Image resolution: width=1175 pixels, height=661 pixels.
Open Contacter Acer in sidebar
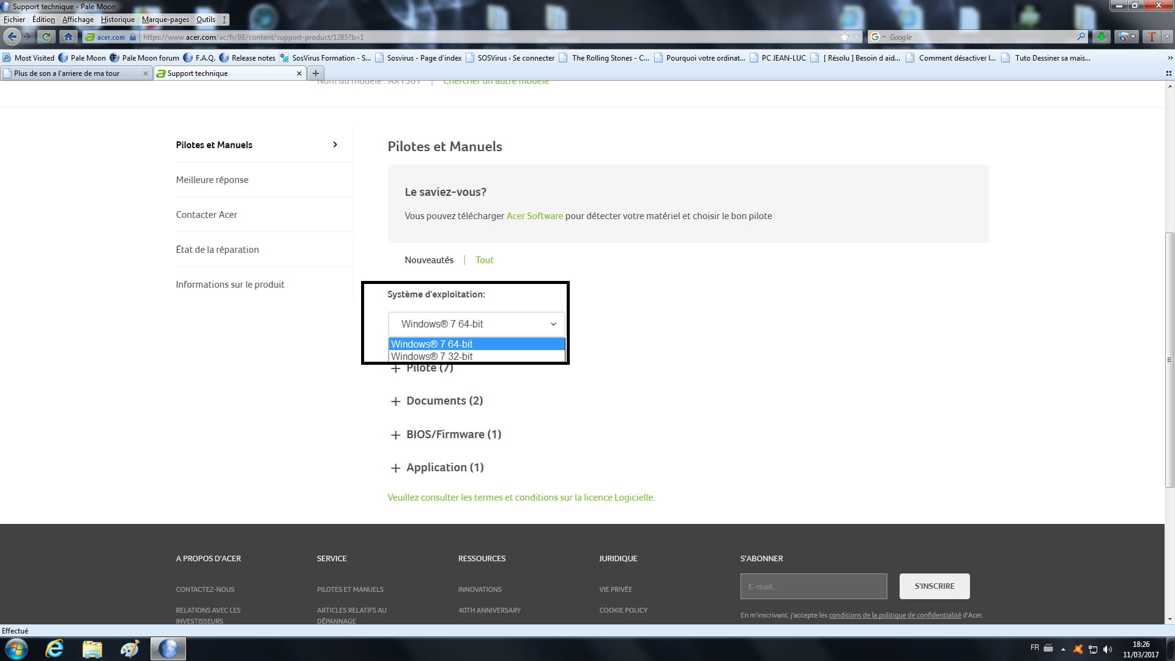206,215
